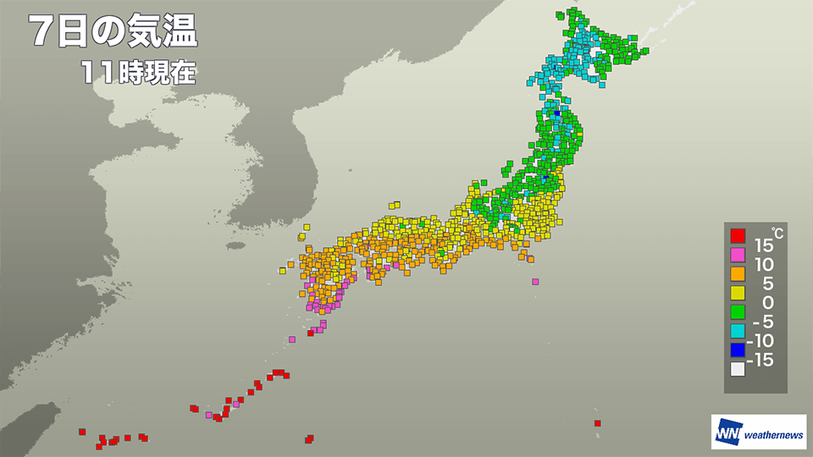Click the red legend color swatch
Image resolution: width=813 pixels, height=457 pixels.
(738, 236)
